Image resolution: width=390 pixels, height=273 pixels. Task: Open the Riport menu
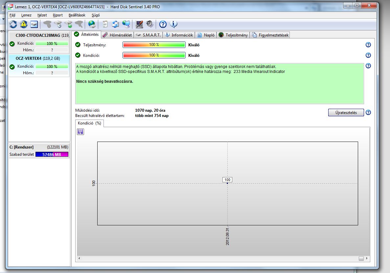[x=58, y=15]
